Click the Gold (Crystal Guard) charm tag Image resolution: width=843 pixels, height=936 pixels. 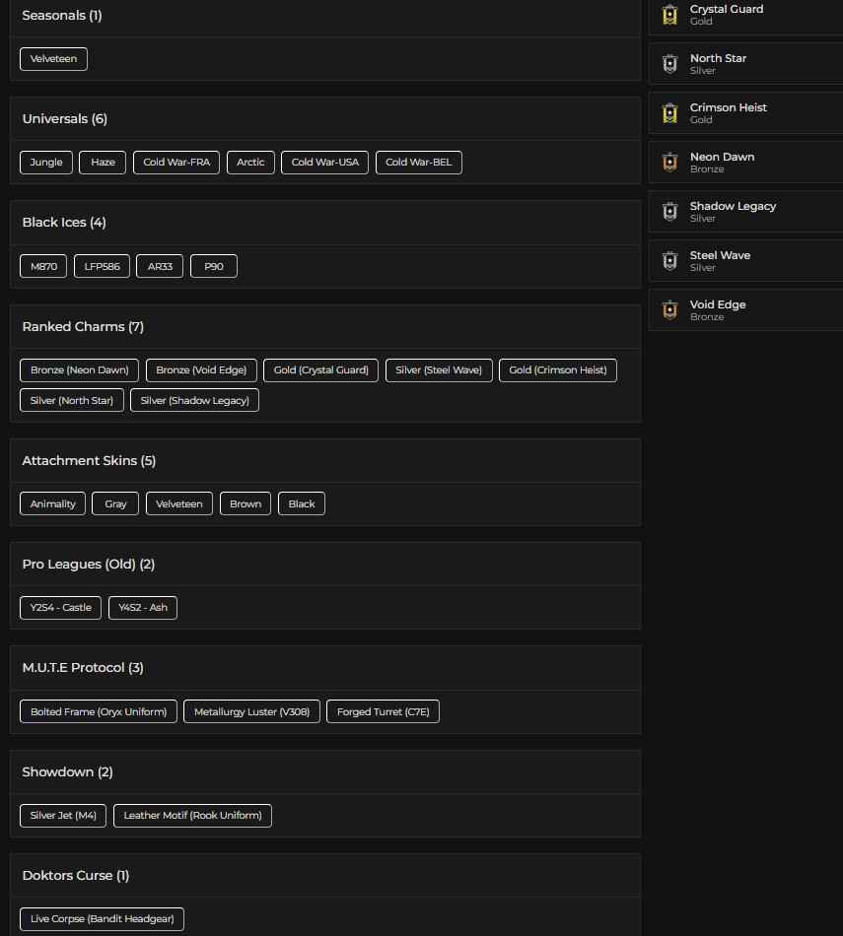click(x=321, y=369)
